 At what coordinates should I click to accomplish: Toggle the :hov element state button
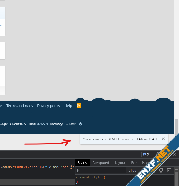coord(133,170)
